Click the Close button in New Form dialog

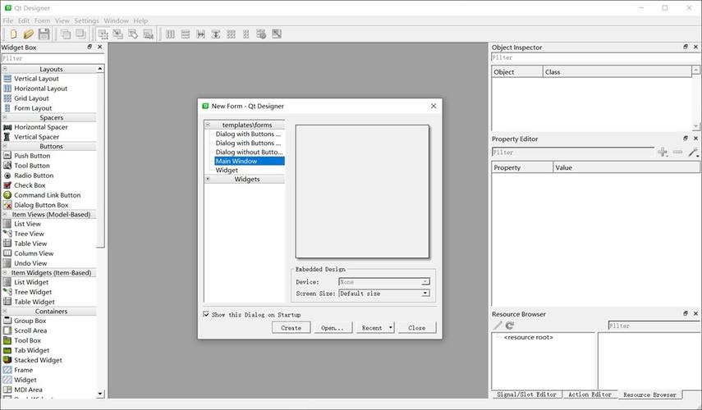[x=417, y=328]
